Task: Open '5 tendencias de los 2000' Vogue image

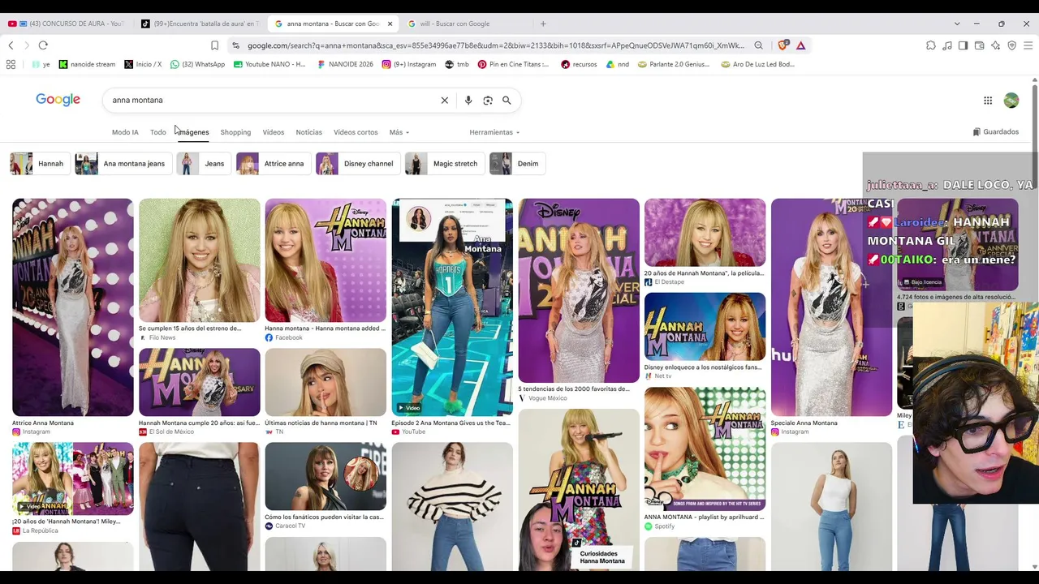Action: (579, 290)
